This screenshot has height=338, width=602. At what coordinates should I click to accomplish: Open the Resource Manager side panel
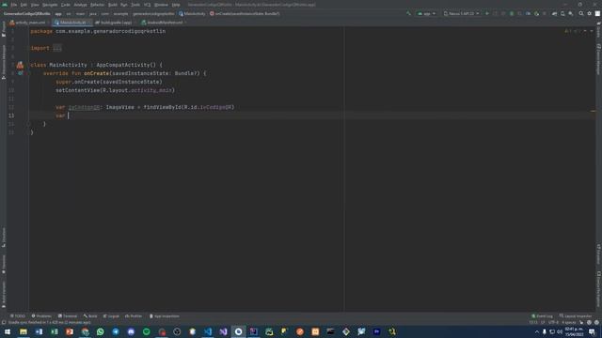pos(4,61)
